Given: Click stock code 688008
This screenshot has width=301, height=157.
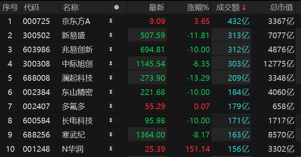Looking at the screenshot, I should click(x=36, y=78).
